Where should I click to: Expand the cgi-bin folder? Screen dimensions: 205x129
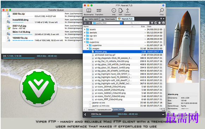[x=85, y=36]
